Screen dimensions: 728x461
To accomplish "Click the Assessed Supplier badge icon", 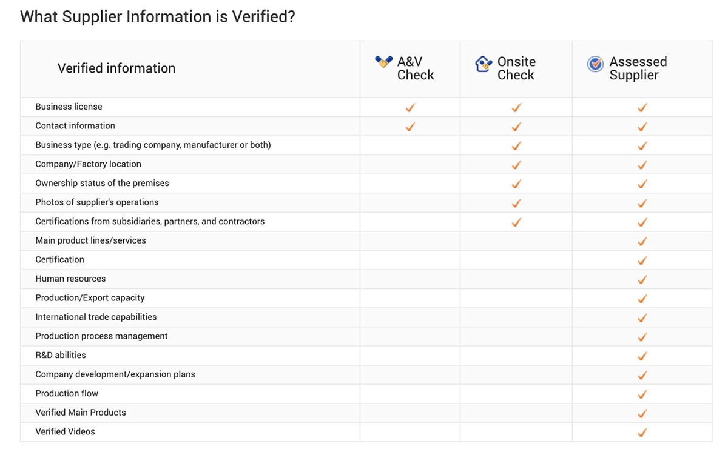I will pyautogui.click(x=595, y=64).
